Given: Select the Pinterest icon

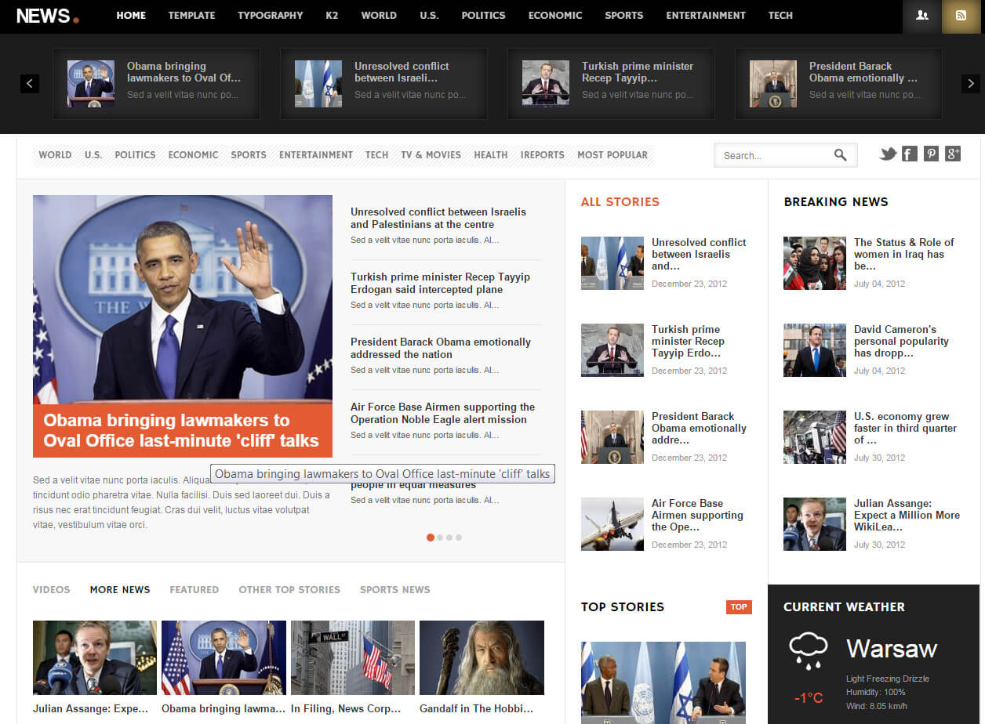Looking at the screenshot, I should pos(931,154).
